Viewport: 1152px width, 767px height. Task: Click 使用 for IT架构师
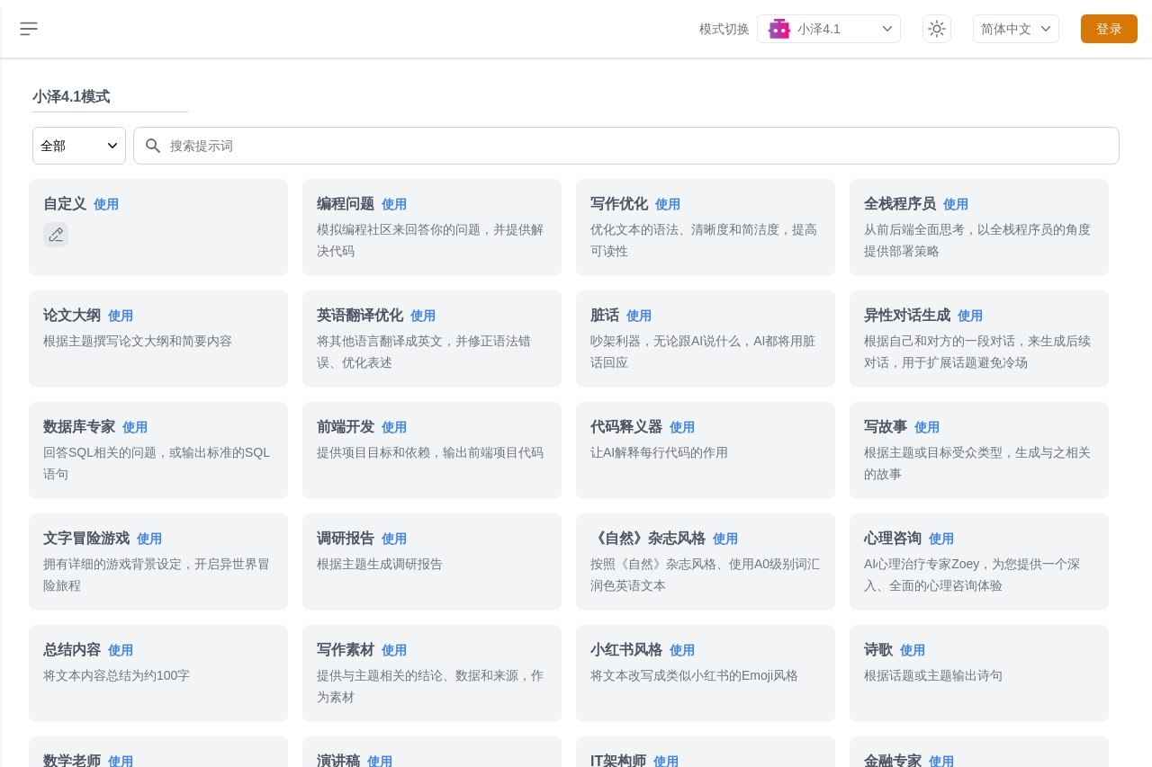tap(666, 761)
